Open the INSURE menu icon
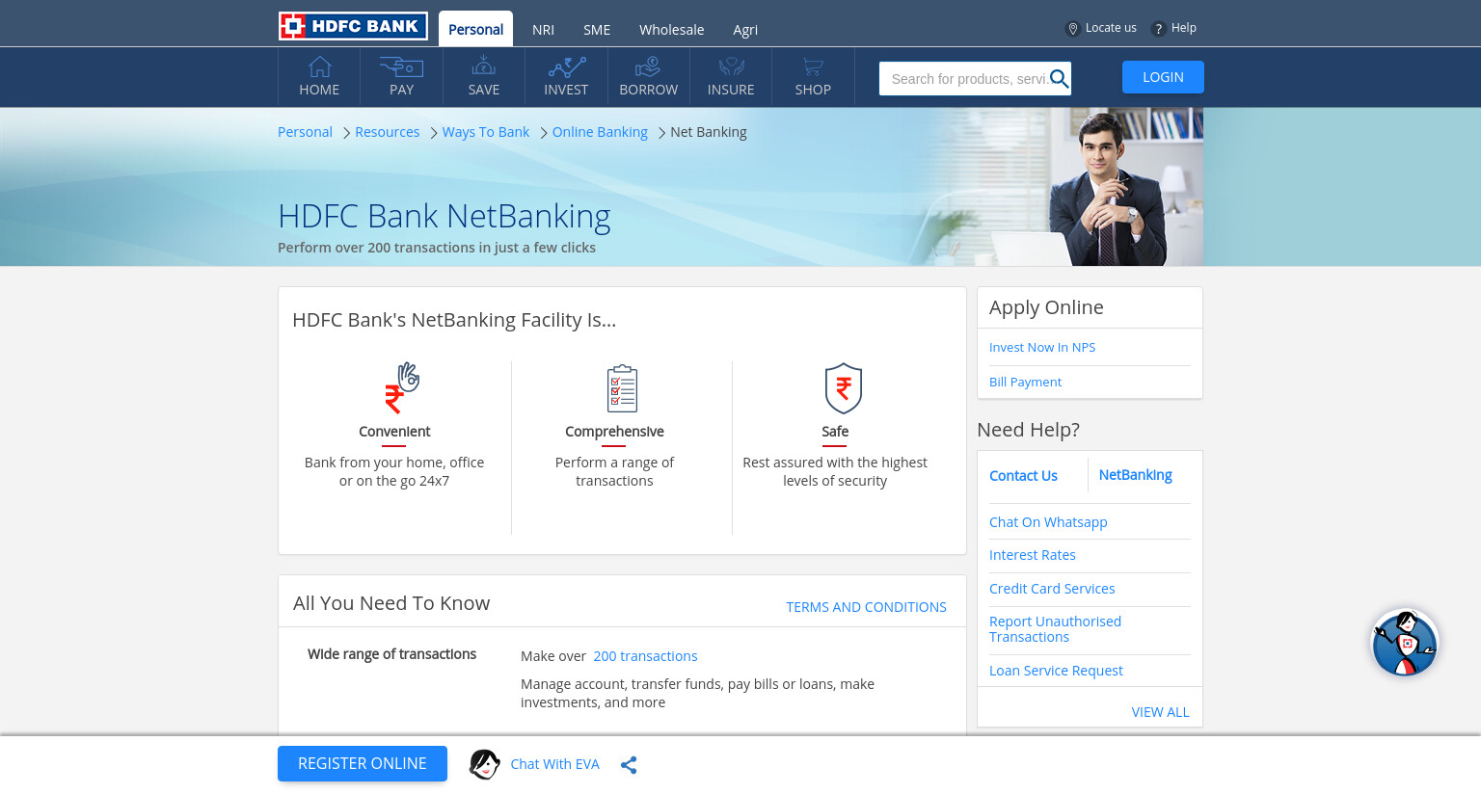Viewport: 1481px width, 794px height. point(731,66)
